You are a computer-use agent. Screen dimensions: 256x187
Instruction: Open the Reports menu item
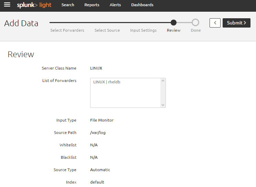tap(92, 5)
